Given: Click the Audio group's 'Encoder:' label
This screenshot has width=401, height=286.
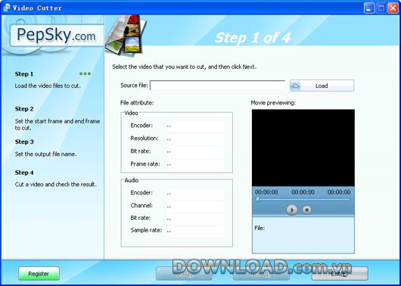Looking at the screenshot, I should pos(141,193).
